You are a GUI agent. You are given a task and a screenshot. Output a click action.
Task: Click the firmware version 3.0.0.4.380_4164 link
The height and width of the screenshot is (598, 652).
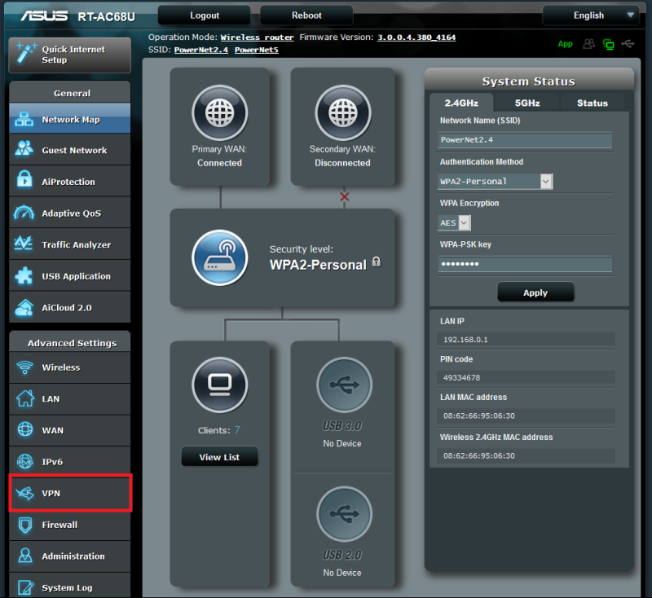[416, 37]
